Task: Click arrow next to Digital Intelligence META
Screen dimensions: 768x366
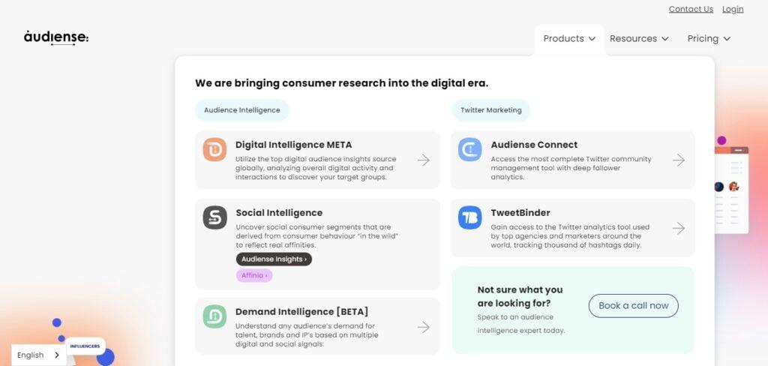Action: (424, 160)
